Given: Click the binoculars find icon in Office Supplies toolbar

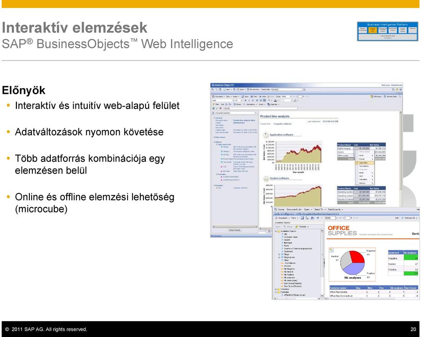Looking at the screenshot, I should (312, 218).
